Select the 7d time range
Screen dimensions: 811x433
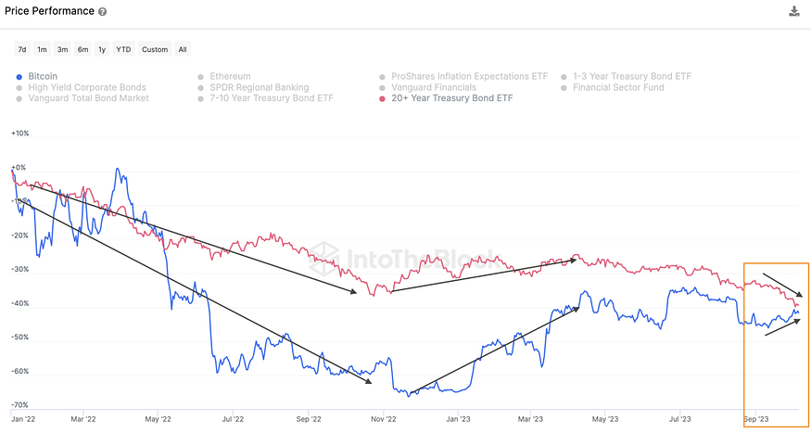22,49
